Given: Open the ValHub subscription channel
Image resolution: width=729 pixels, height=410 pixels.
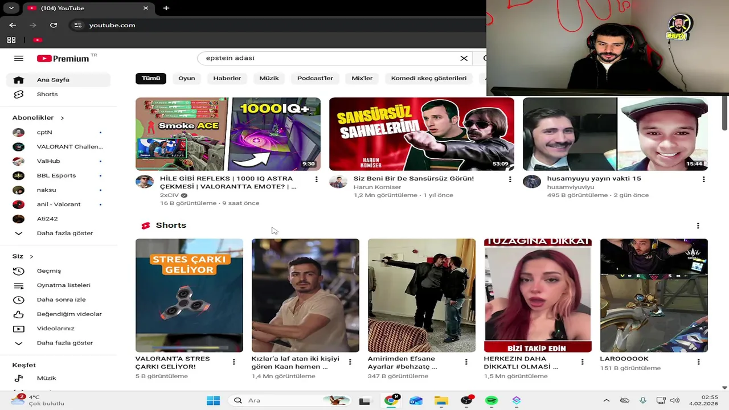Looking at the screenshot, I should (x=58, y=161).
